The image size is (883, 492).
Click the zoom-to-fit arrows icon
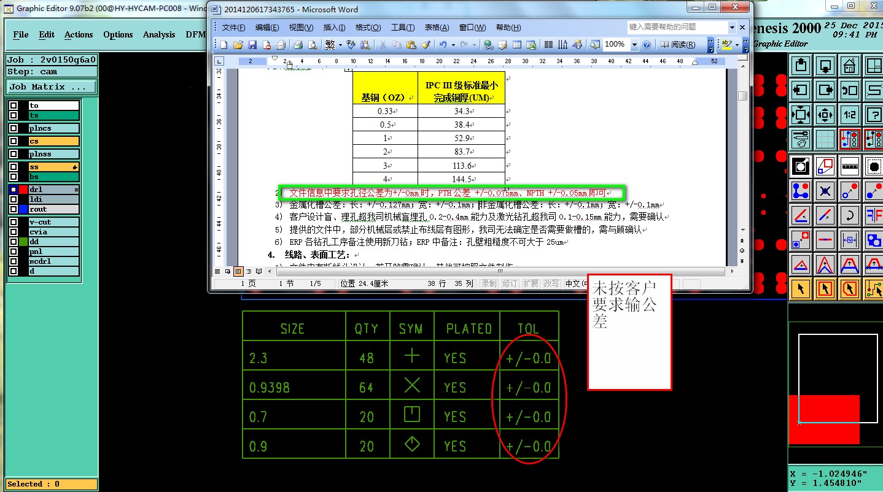pos(801,114)
